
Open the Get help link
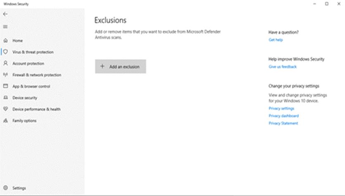pos(276,40)
